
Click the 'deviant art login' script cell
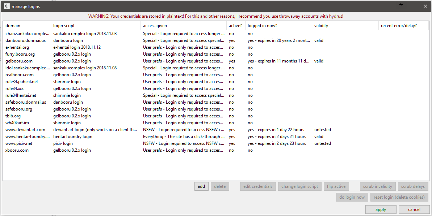(95, 130)
